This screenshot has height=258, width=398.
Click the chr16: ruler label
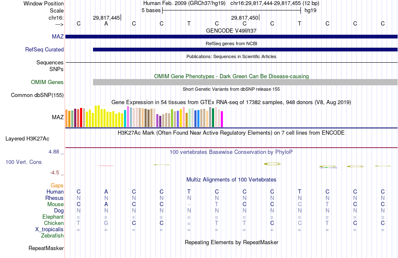click(56, 18)
